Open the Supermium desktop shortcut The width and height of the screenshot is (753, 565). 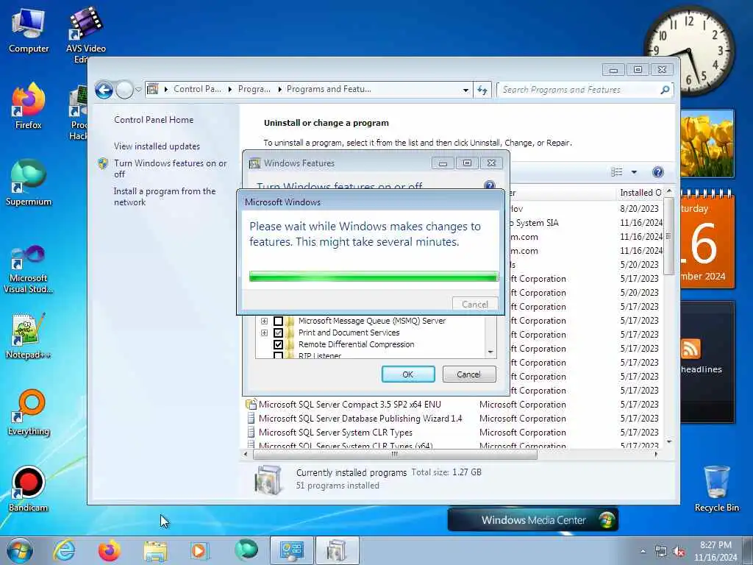pyautogui.click(x=29, y=182)
